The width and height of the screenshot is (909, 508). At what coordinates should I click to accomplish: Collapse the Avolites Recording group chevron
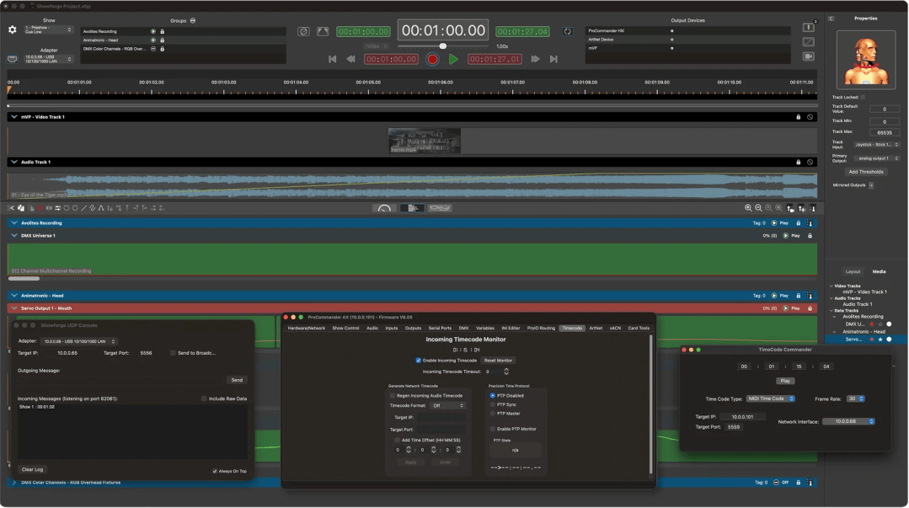coord(14,223)
